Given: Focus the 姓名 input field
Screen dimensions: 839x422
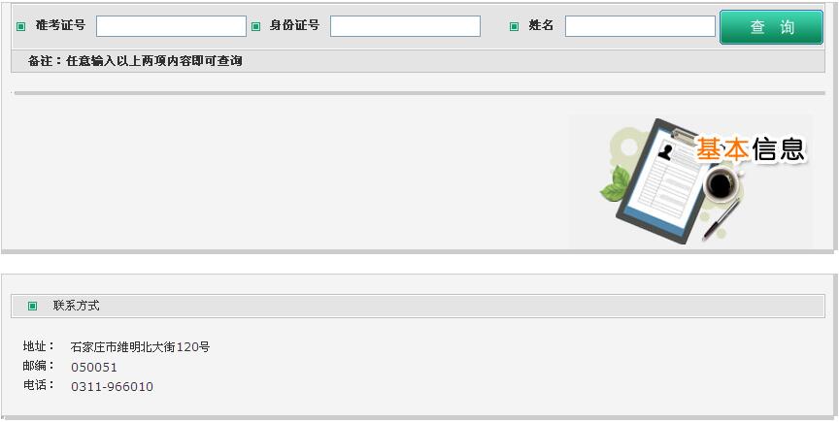Looking at the screenshot, I should pos(640,26).
